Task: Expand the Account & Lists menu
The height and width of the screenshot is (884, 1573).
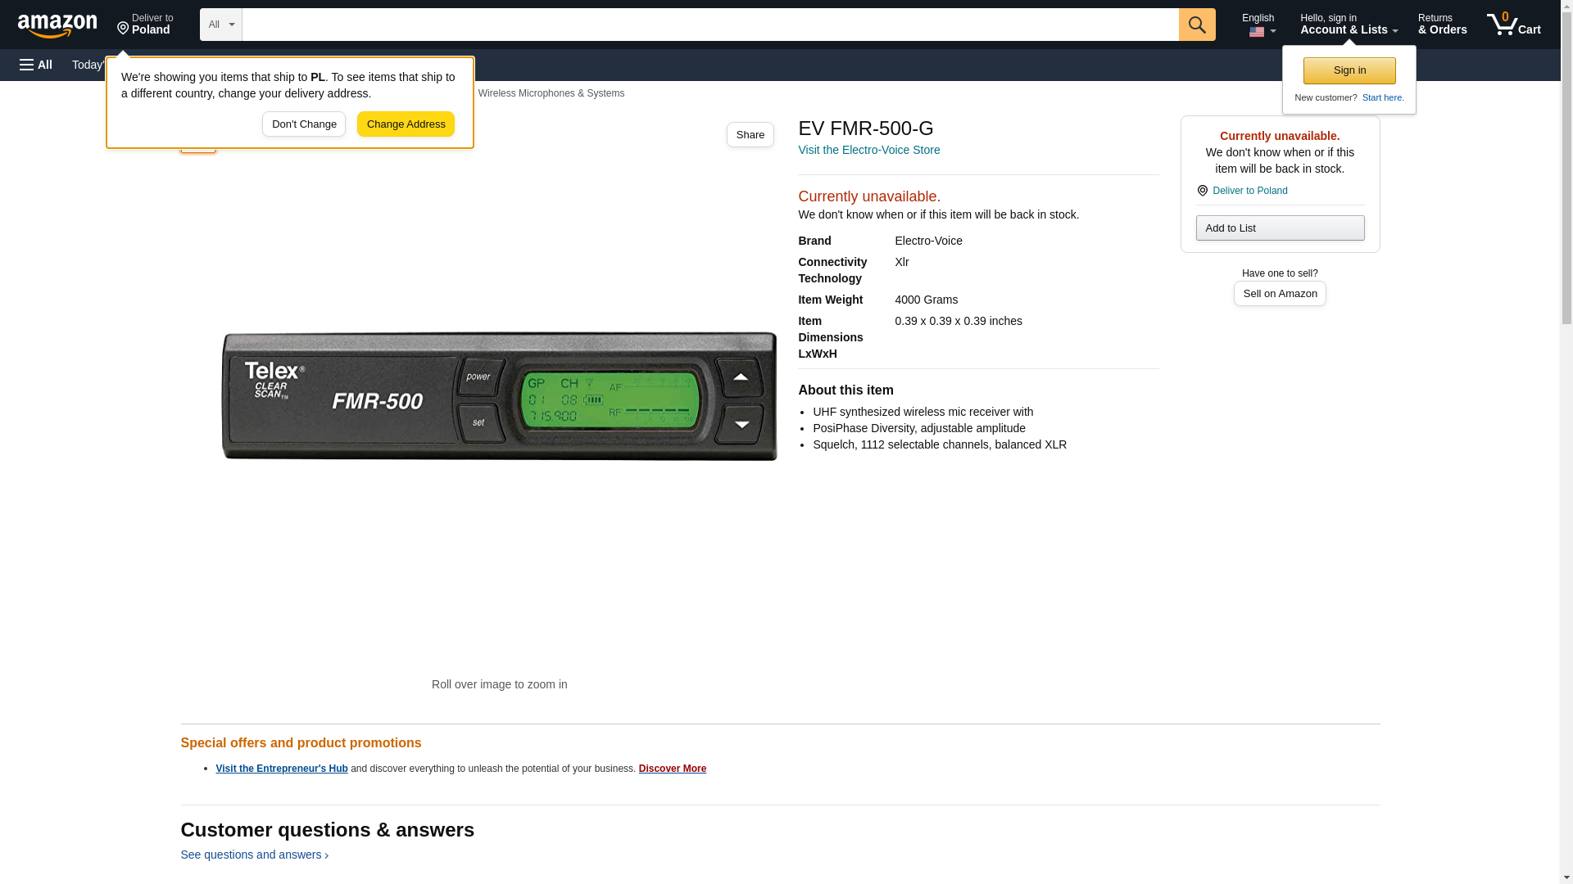Action: 1349,25
